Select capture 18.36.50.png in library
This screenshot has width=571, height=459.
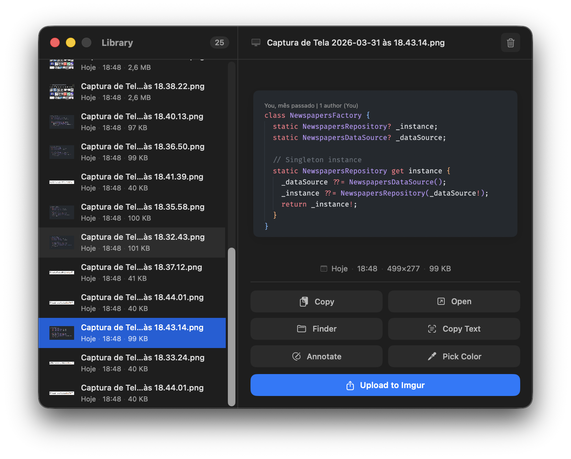pyautogui.click(x=132, y=152)
